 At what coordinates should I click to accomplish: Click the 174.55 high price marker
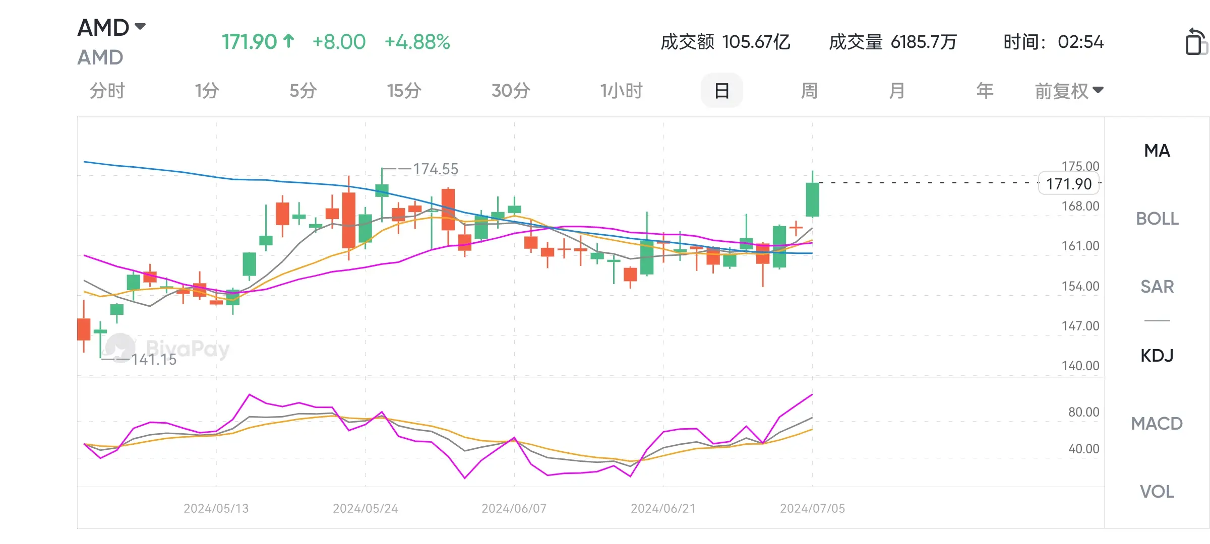436,169
